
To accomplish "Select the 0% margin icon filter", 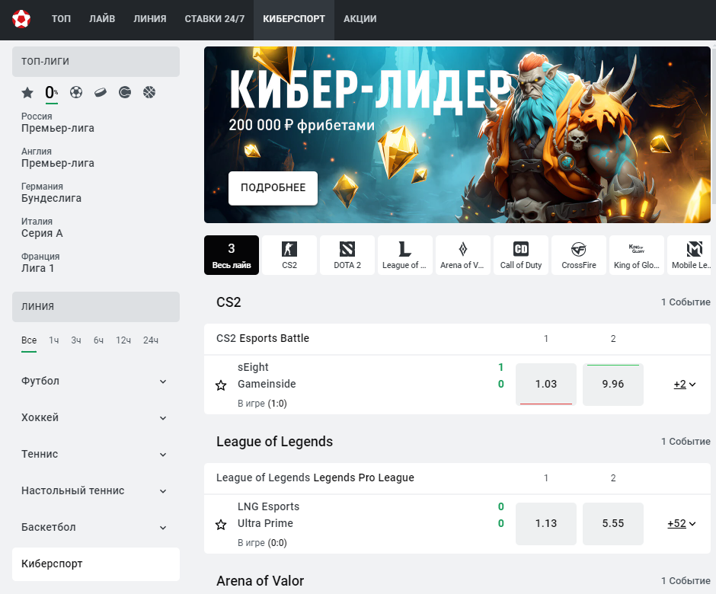I will coord(52,93).
